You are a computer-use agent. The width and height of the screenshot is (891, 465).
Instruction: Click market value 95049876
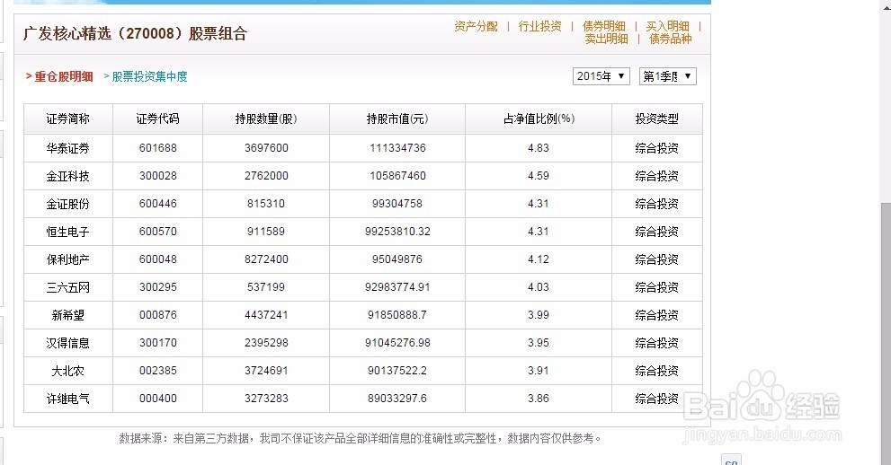(397, 259)
